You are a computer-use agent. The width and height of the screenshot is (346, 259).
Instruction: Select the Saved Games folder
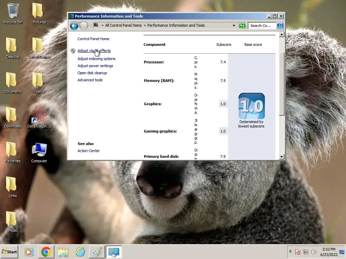coord(39,49)
